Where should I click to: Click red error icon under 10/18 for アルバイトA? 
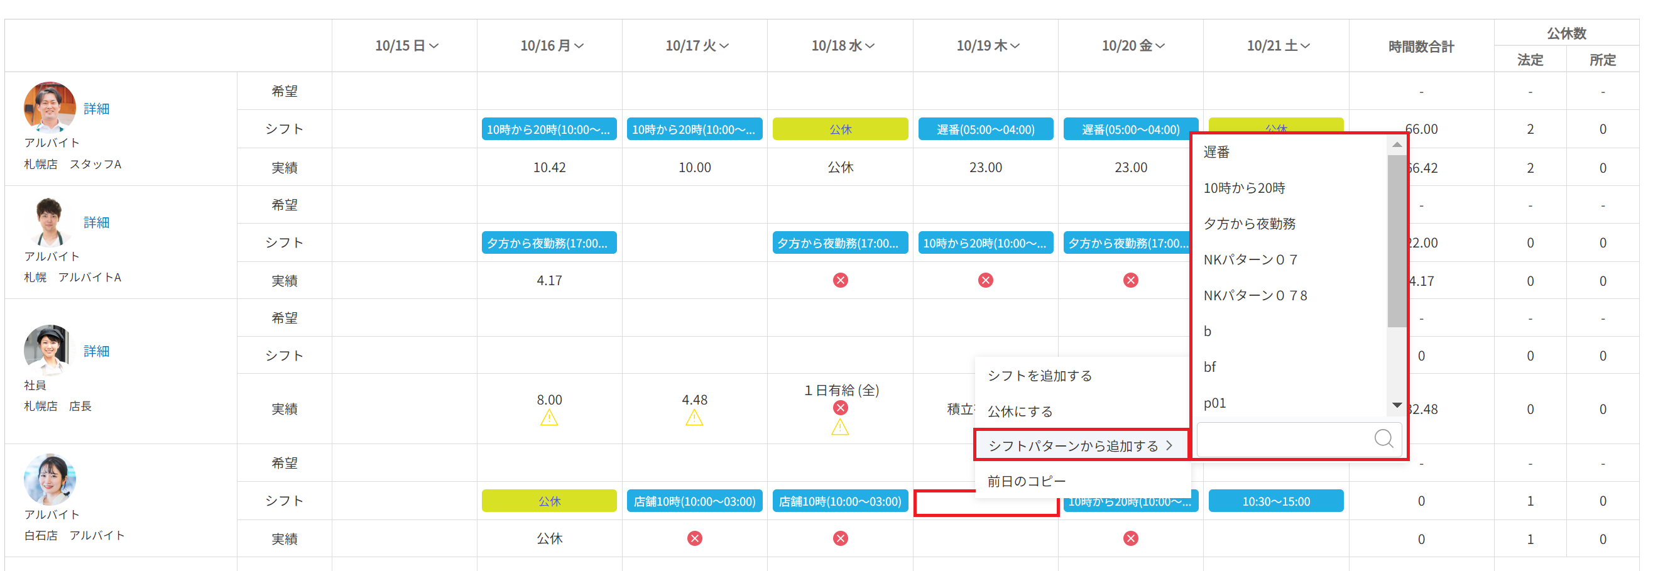(x=840, y=280)
